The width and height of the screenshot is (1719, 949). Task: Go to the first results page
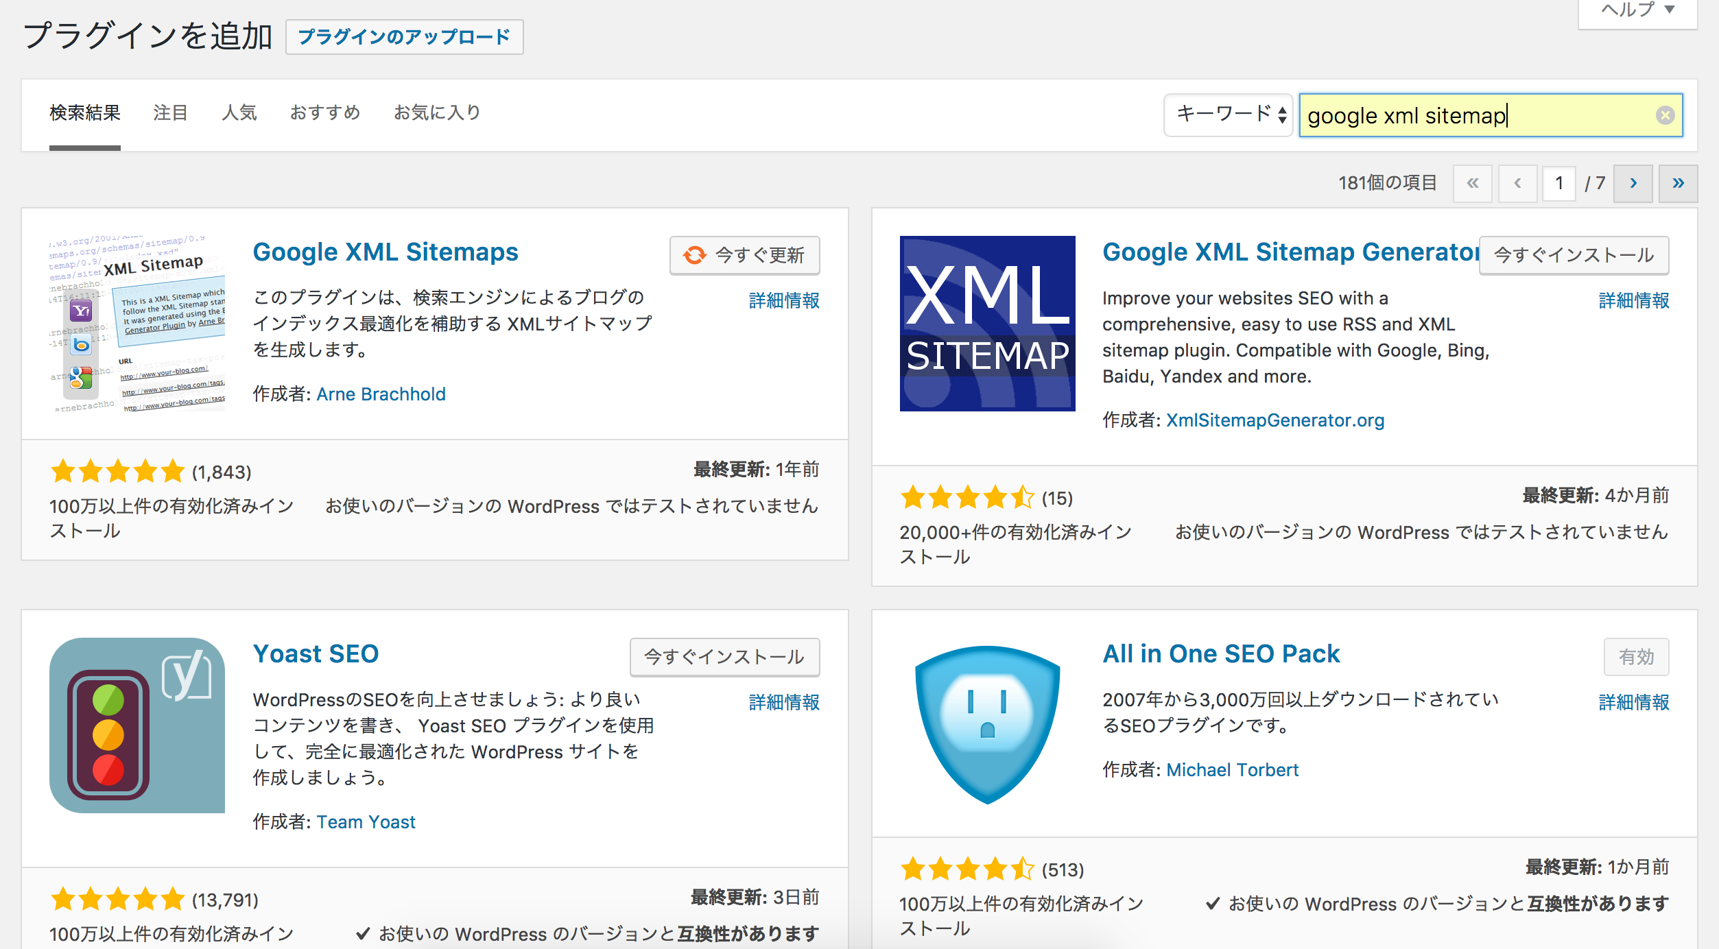coord(1473,183)
